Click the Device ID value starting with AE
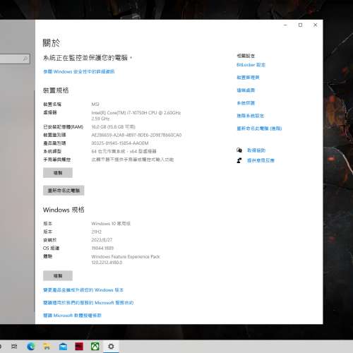Image resolution: width=353 pixels, height=353 pixels. click(x=136, y=135)
